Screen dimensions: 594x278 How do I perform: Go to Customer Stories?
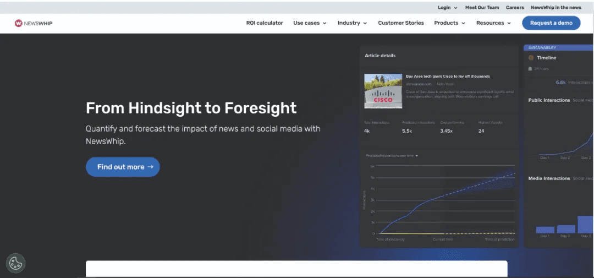401,23
